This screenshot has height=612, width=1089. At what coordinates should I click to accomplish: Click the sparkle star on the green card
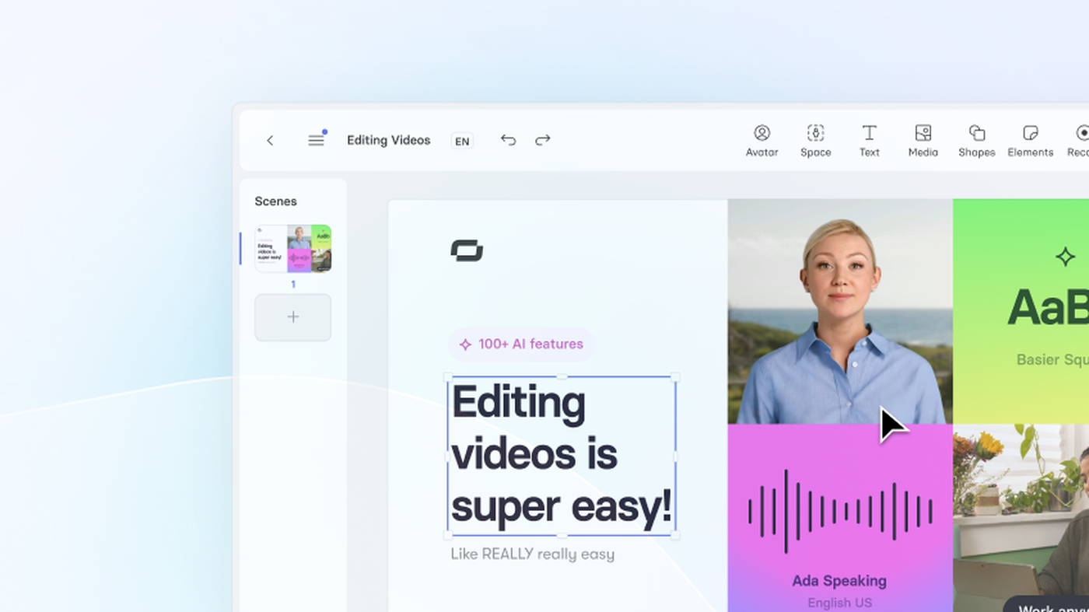[1065, 257]
